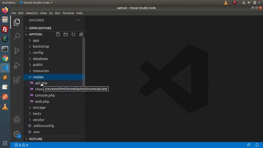
Task: Expand the tests folder
Action: (x=54, y=113)
